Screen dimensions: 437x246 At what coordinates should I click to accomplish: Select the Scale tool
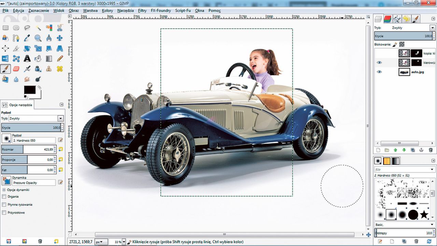[38, 49]
